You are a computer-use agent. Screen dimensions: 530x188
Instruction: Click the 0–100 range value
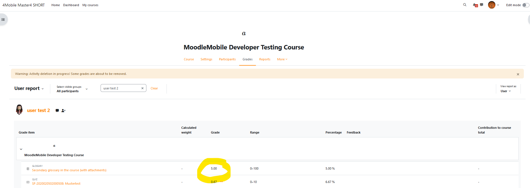(x=254, y=168)
